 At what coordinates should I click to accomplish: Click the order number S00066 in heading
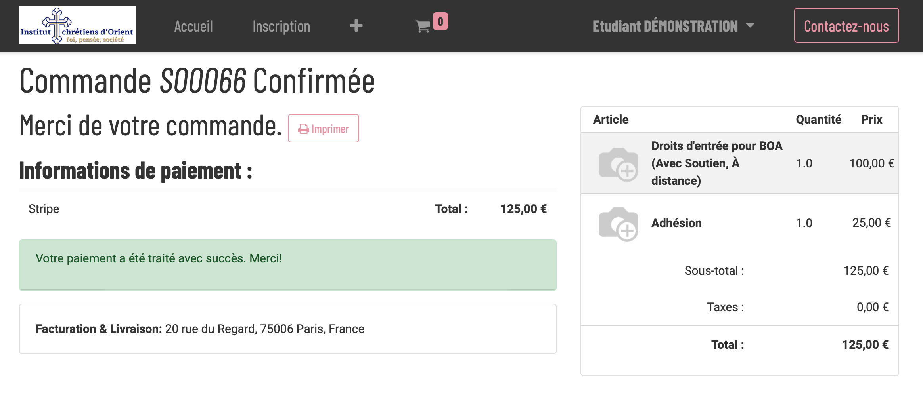click(x=203, y=81)
